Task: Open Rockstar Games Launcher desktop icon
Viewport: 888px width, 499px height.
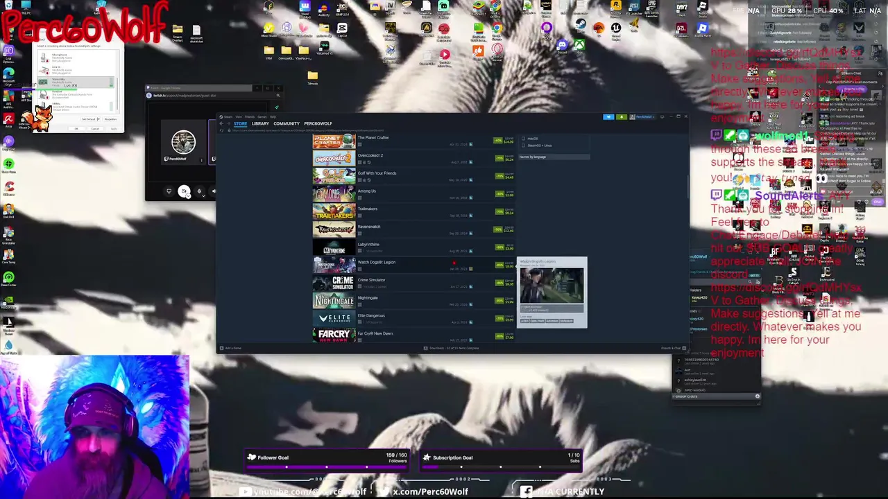Action: coord(616,8)
